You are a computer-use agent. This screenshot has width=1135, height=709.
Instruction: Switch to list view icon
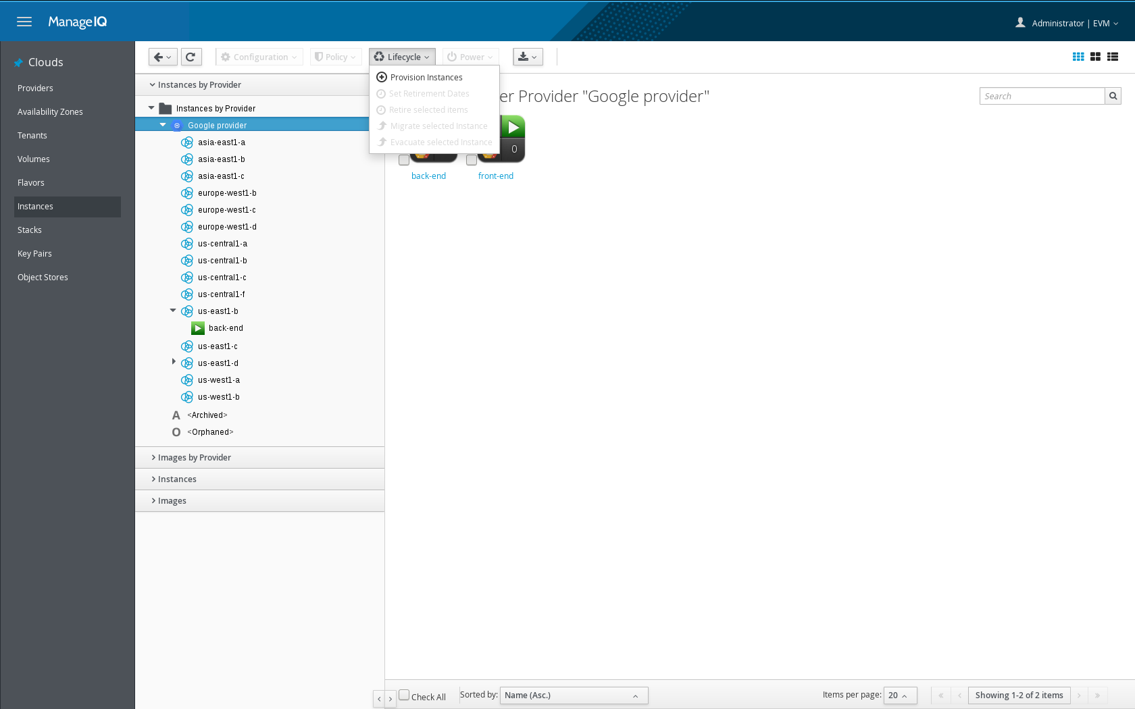(x=1113, y=57)
